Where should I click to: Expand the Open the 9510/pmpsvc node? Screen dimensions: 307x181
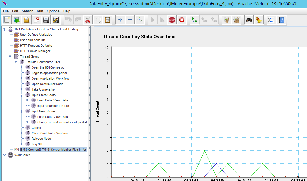click(x=22, y=67)
